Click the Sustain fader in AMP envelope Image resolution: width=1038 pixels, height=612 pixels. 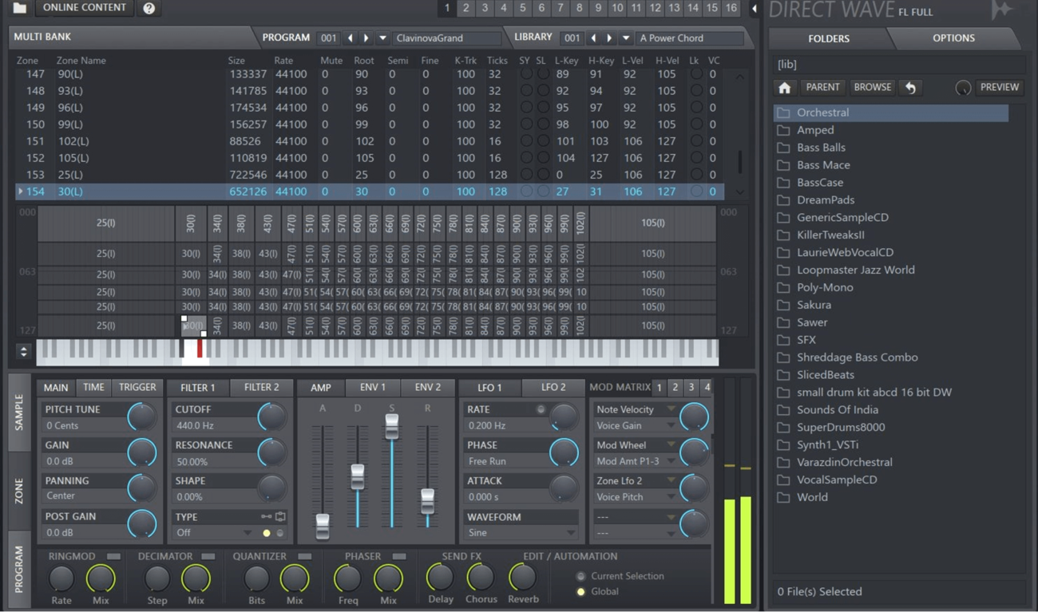[x=391, y=427]
